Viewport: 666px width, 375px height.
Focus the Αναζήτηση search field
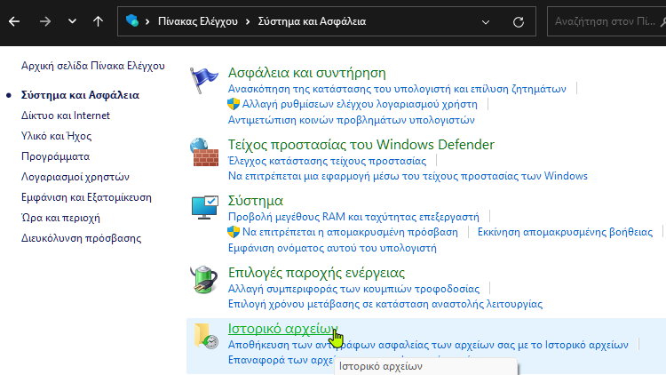[605, 21]
